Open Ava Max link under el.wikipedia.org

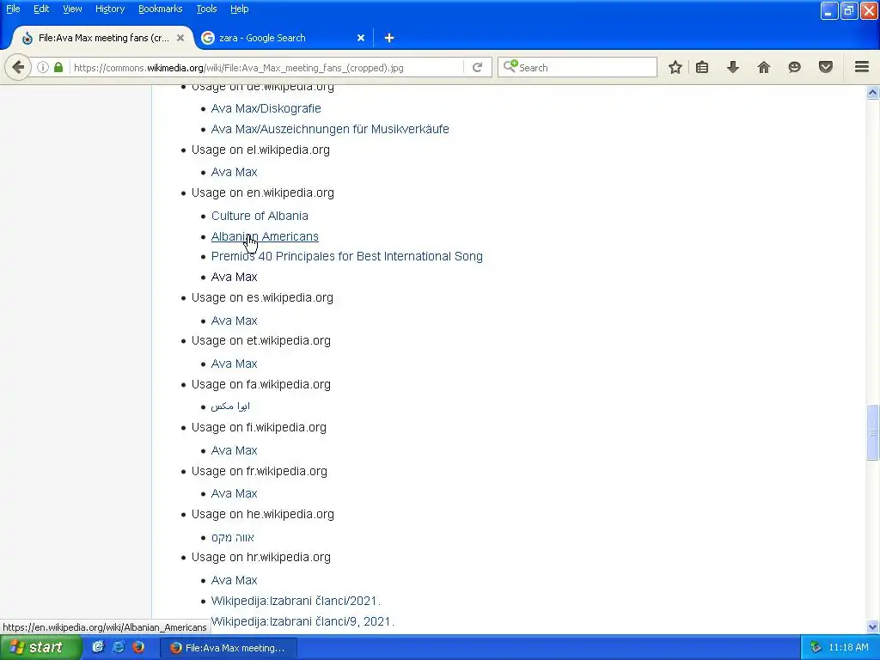coord(234,172)
